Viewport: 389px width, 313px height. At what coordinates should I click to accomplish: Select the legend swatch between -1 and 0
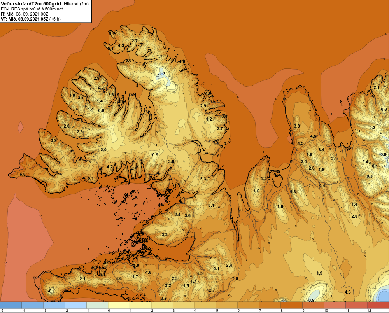point(97,305)
